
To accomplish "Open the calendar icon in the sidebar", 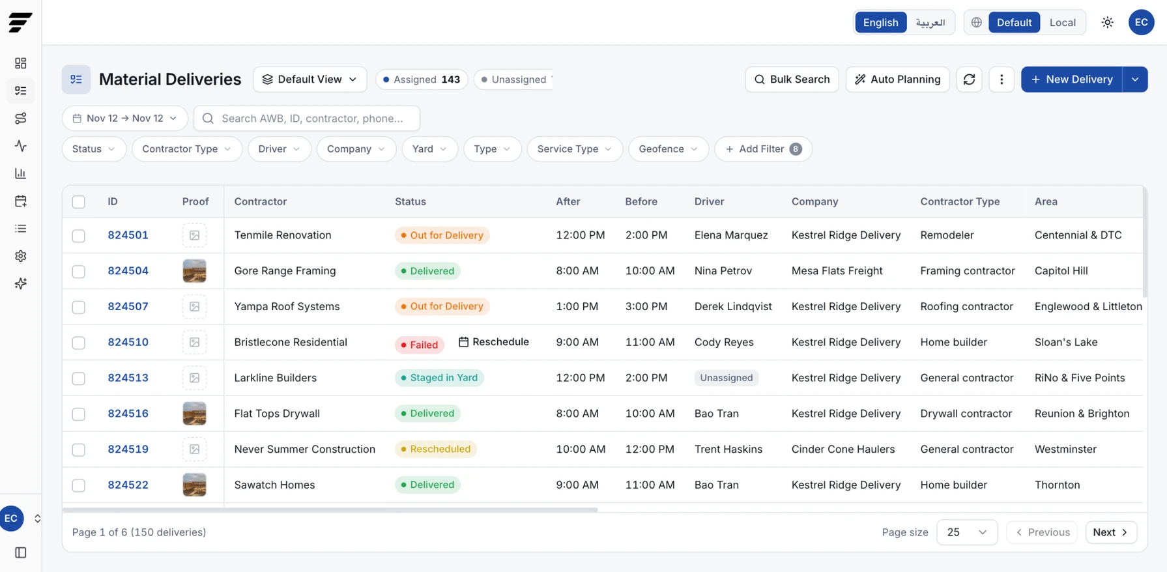I will pos(21,201).
